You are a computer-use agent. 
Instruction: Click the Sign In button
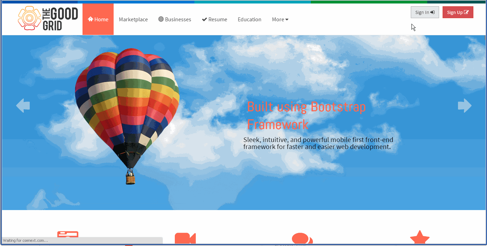(425, 12)
